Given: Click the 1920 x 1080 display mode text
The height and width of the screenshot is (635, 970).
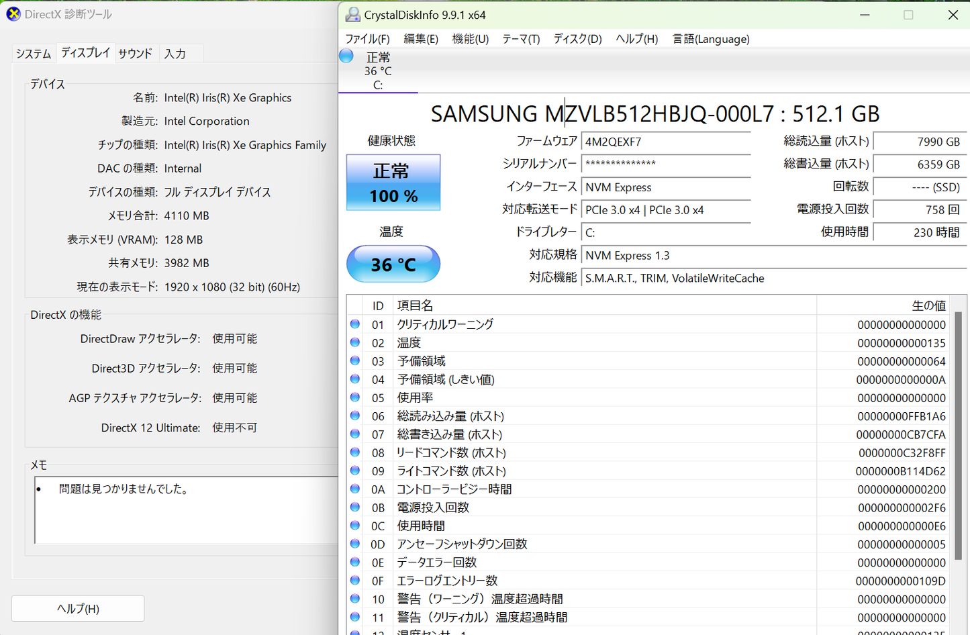Looking at the screenshot, I should pos(232,287).
